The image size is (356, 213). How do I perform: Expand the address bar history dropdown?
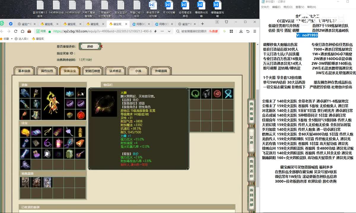coord(169,31)
